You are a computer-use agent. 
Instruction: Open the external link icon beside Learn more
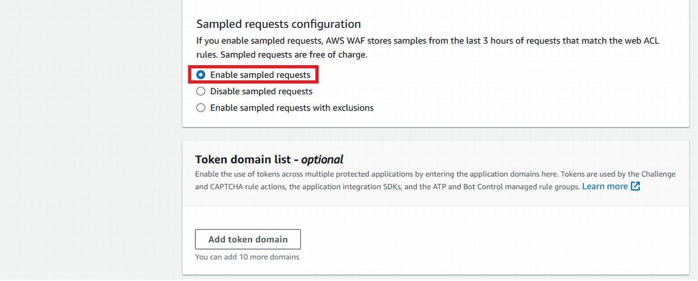tap(635, 187)
